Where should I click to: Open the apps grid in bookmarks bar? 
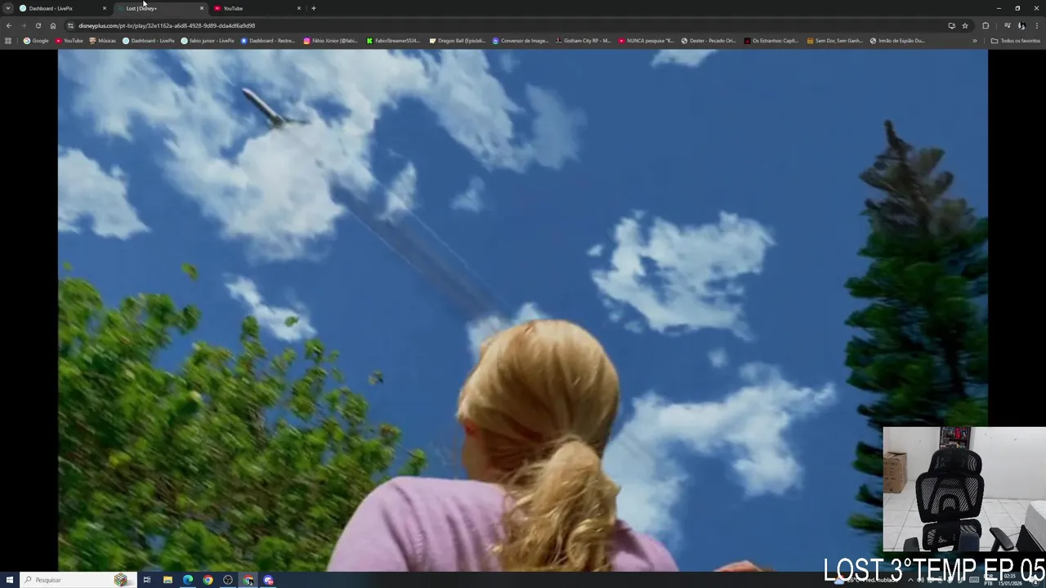(8, 40)
